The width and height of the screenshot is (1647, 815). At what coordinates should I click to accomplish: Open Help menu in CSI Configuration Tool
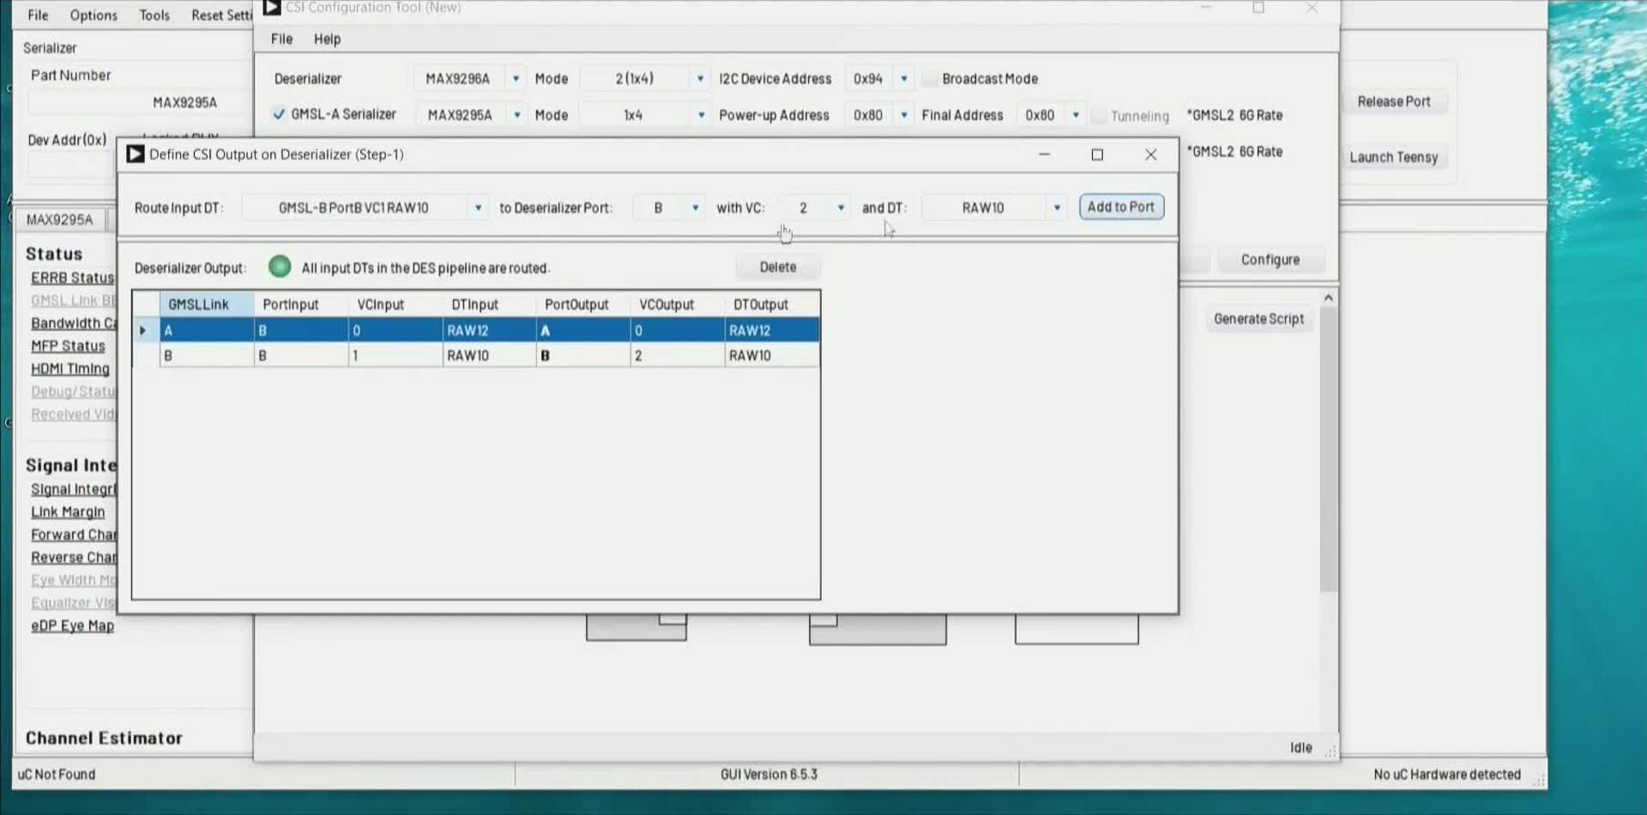327,39
